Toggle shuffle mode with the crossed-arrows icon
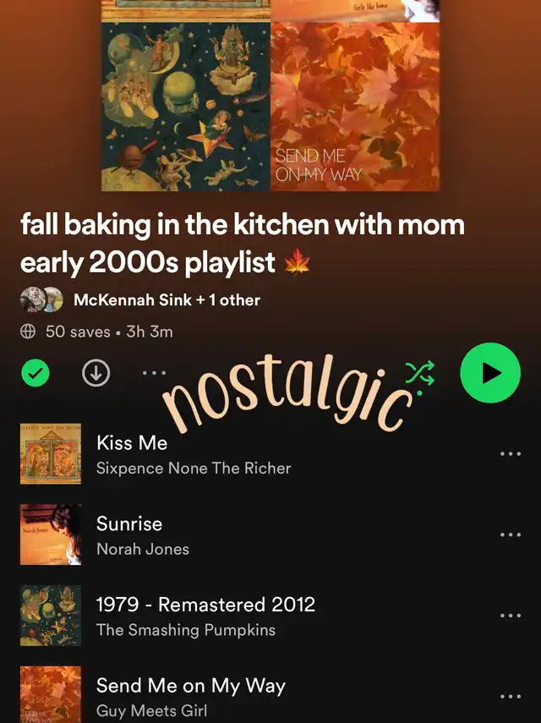541x723 pixels. 420,373
